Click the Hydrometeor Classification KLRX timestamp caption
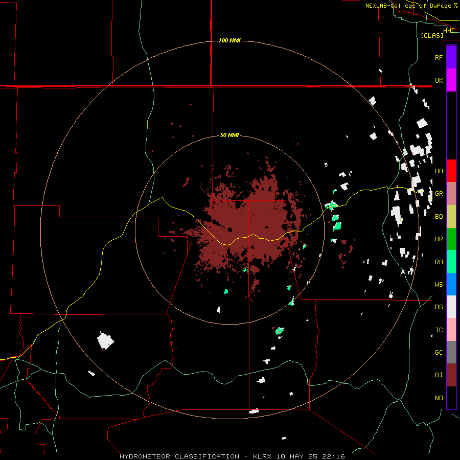Image resolution: width=460 pixels, height=460 pixels. [x=232, y=456]
